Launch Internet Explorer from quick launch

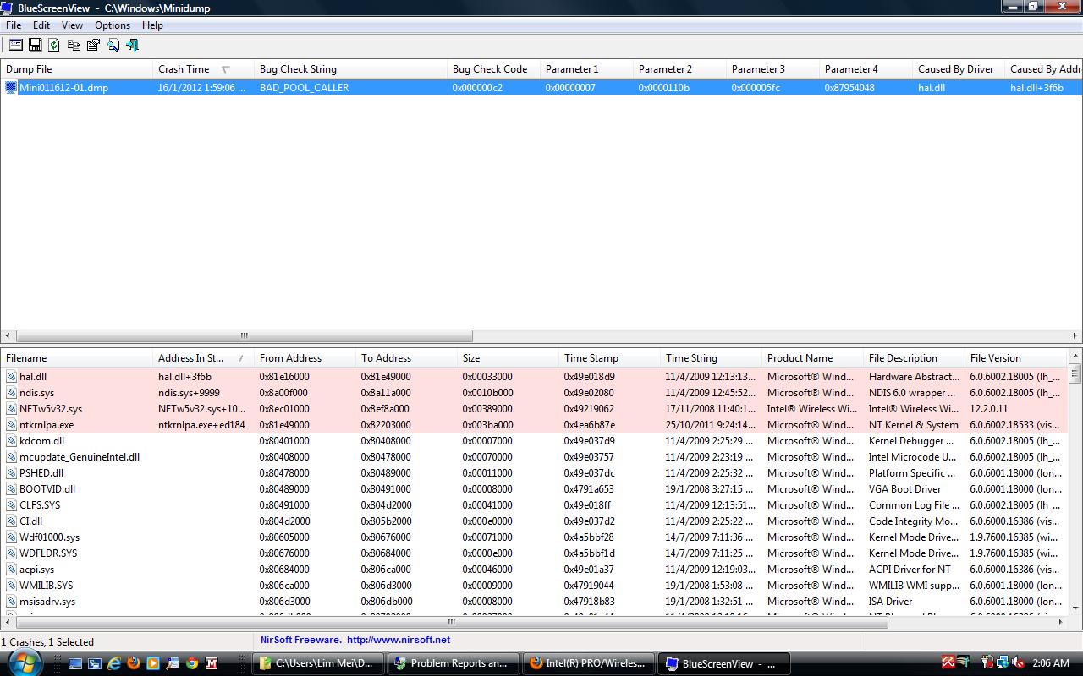(113, 663)
